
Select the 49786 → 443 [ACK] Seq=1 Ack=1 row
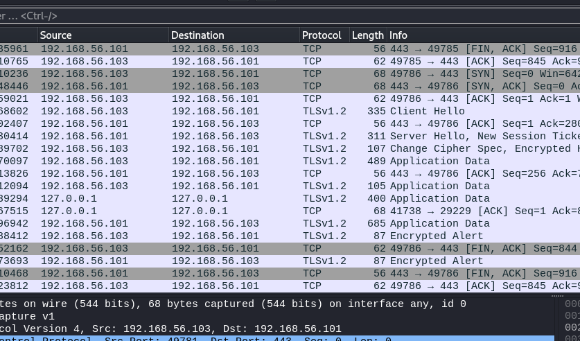click(290, 98)
